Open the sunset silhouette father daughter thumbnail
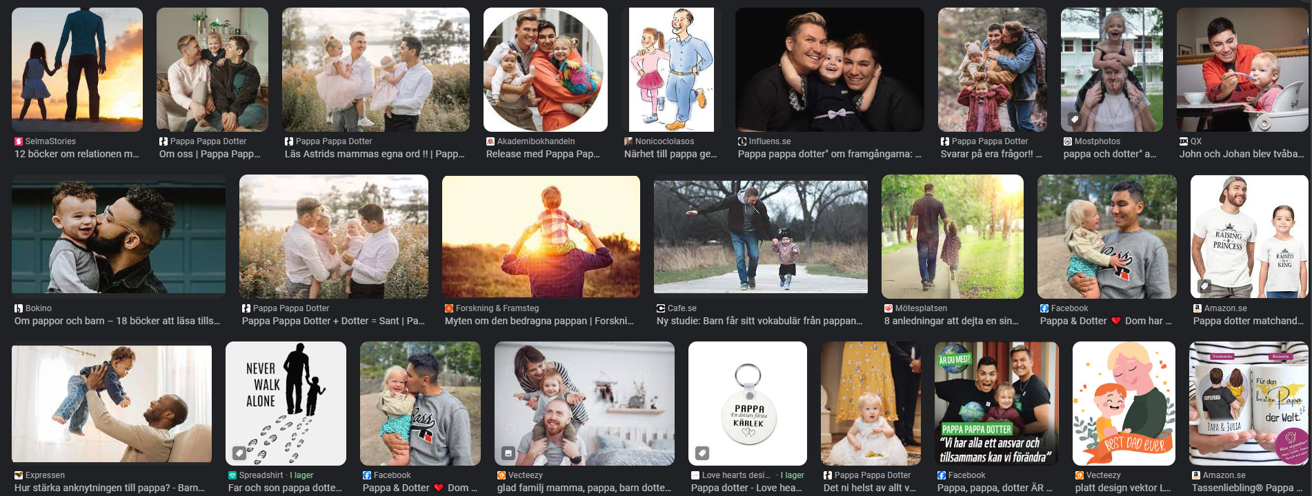The image size is (1312, 496). (x=77, y=70)
